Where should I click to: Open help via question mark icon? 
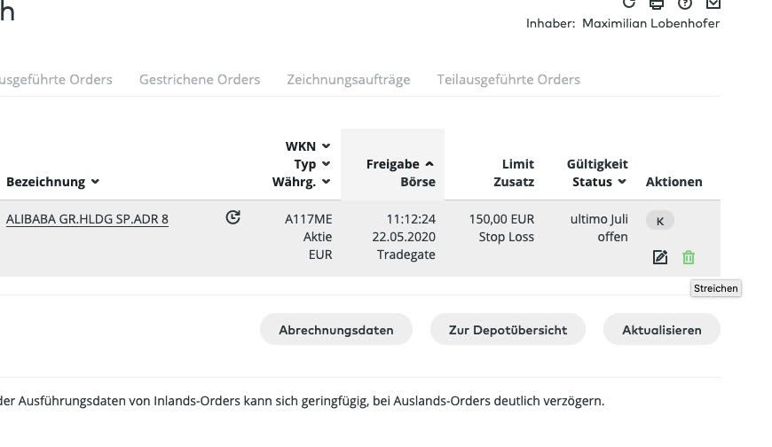point(684,4)
